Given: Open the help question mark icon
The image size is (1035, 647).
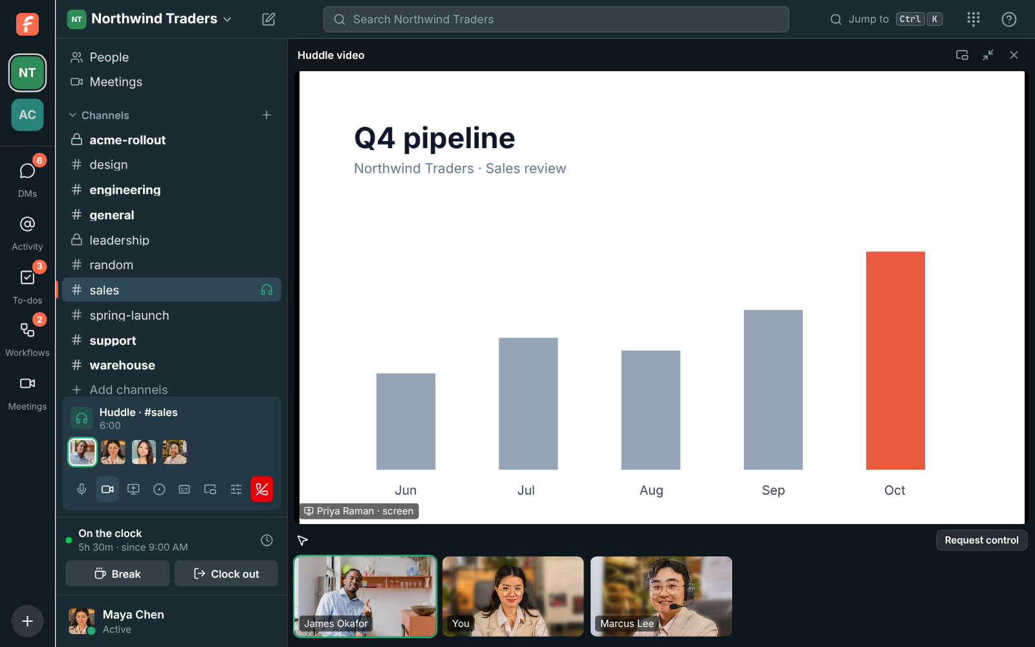Looking at the screenshot, I should coord(1008,19).
